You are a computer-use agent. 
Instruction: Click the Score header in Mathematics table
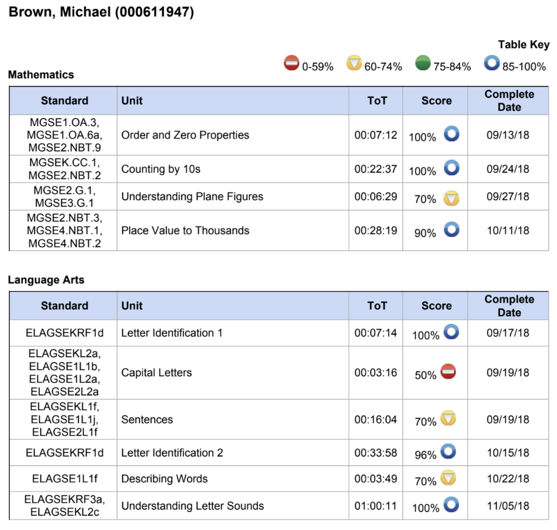click(437, 101)
